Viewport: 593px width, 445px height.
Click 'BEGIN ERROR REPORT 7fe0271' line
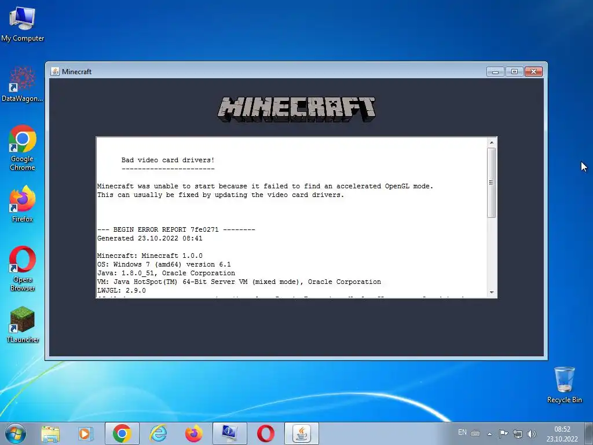[x=176, y=229]
